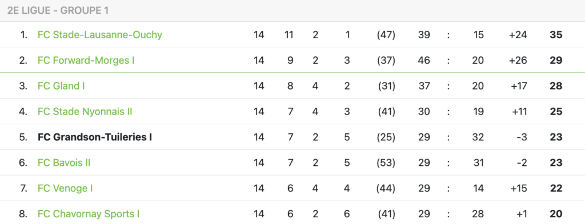Open the FC Forward-Morges I team link
The width and height of the screenshot is (585, 224).
(x=86, y=60)
